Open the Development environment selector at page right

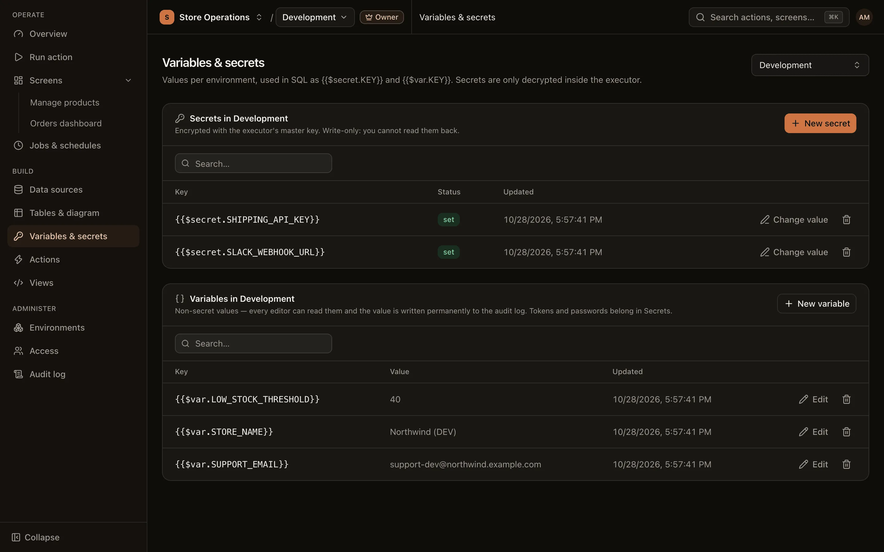pos(810,65)
